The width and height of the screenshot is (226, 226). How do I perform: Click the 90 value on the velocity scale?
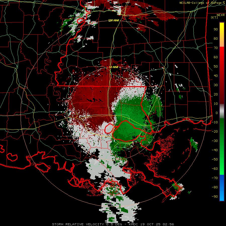click(x=216, y=29)
